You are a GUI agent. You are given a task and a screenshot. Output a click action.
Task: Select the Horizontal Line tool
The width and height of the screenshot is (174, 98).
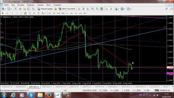tap(17, 13)
